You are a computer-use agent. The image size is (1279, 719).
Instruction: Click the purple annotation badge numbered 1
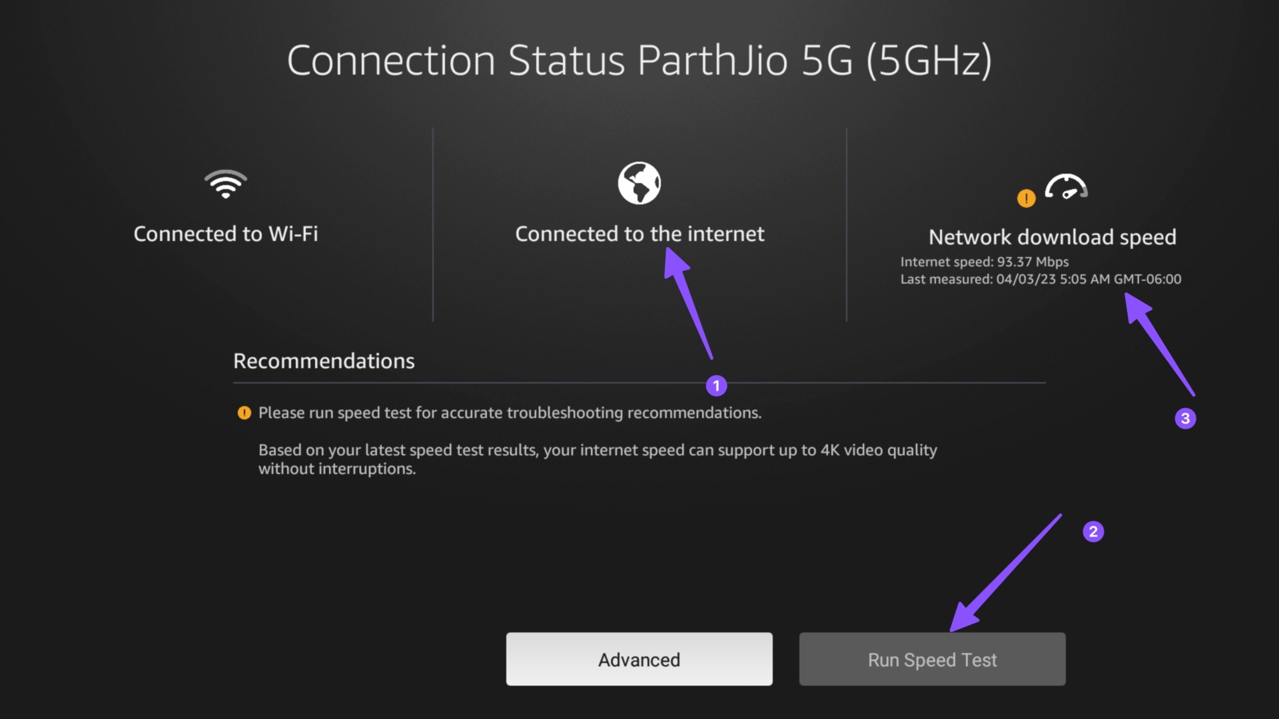(x=716, y=385)
